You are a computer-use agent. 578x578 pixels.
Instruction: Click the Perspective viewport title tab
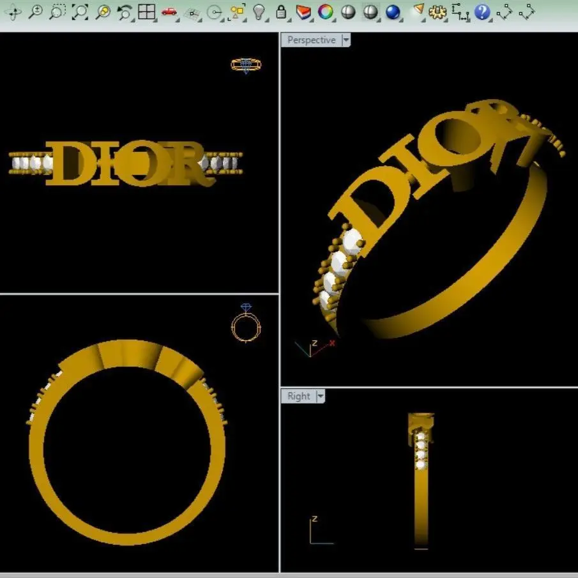click(x=312, y=40)
